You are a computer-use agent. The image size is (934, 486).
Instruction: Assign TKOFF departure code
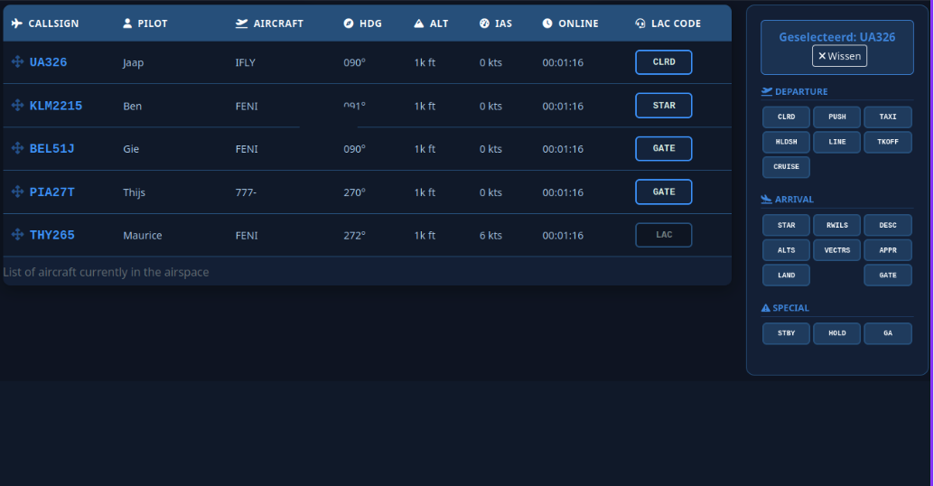888,142
